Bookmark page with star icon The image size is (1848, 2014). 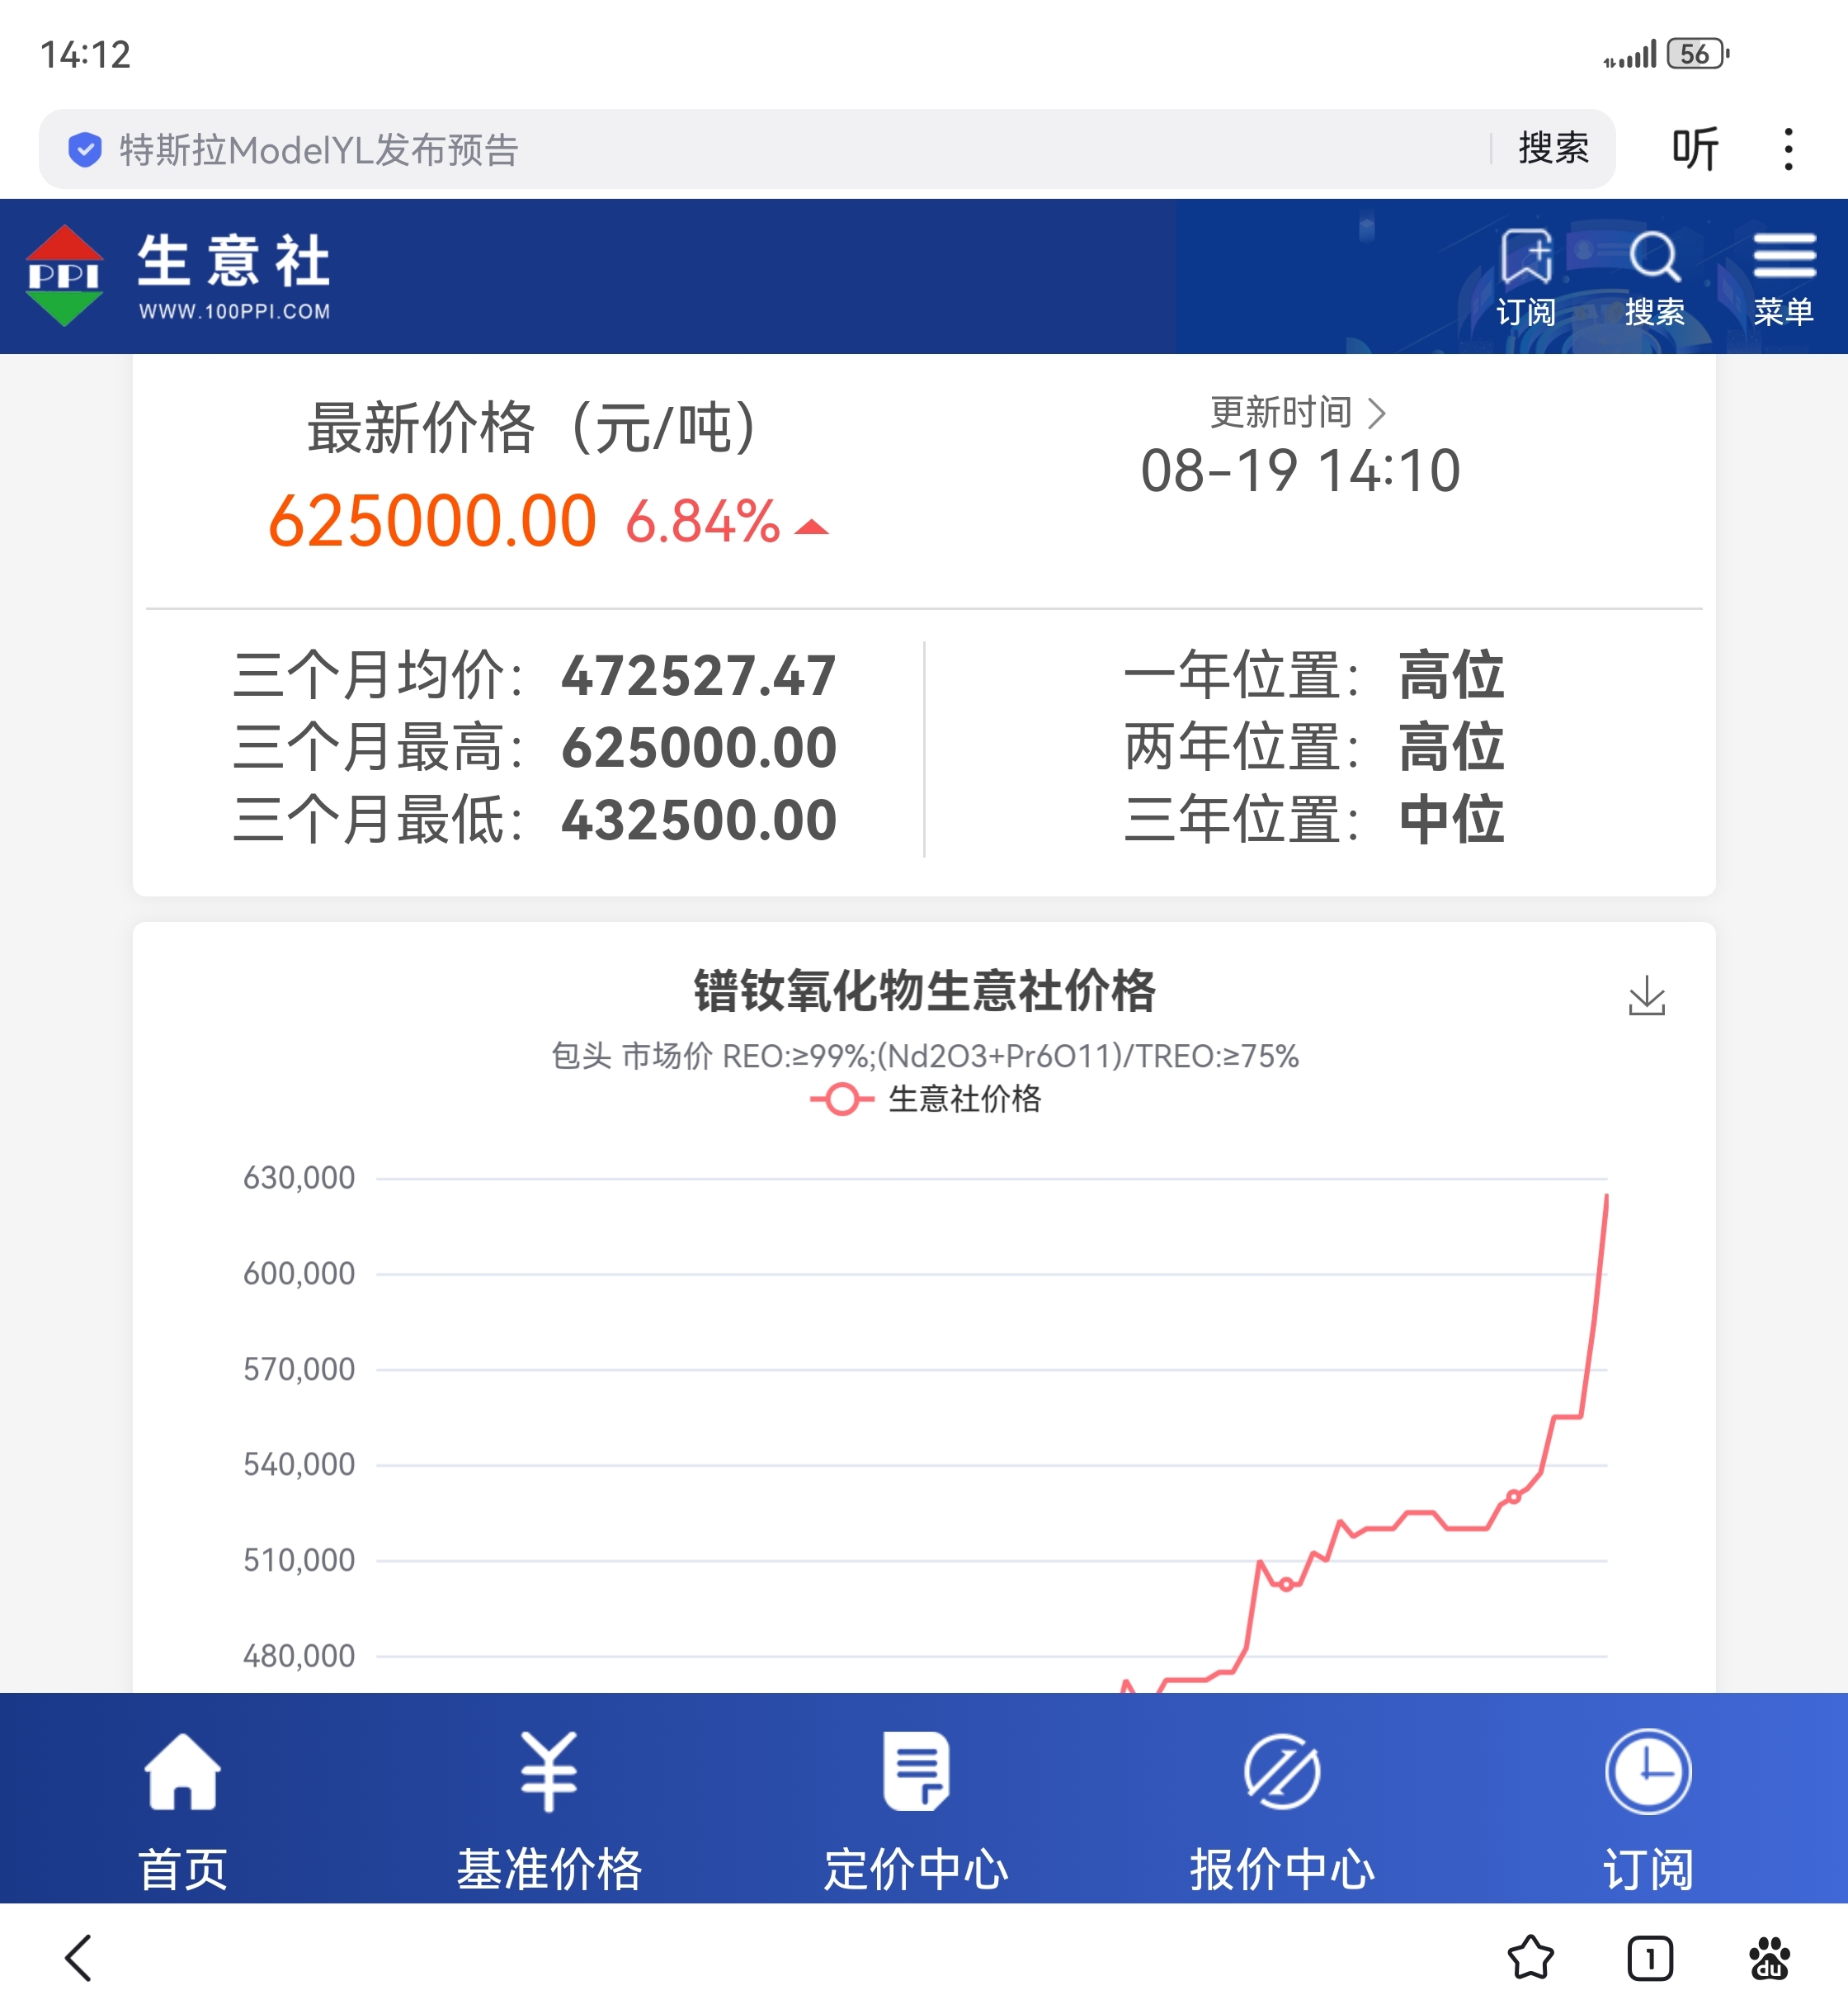coord(1530,1958)
